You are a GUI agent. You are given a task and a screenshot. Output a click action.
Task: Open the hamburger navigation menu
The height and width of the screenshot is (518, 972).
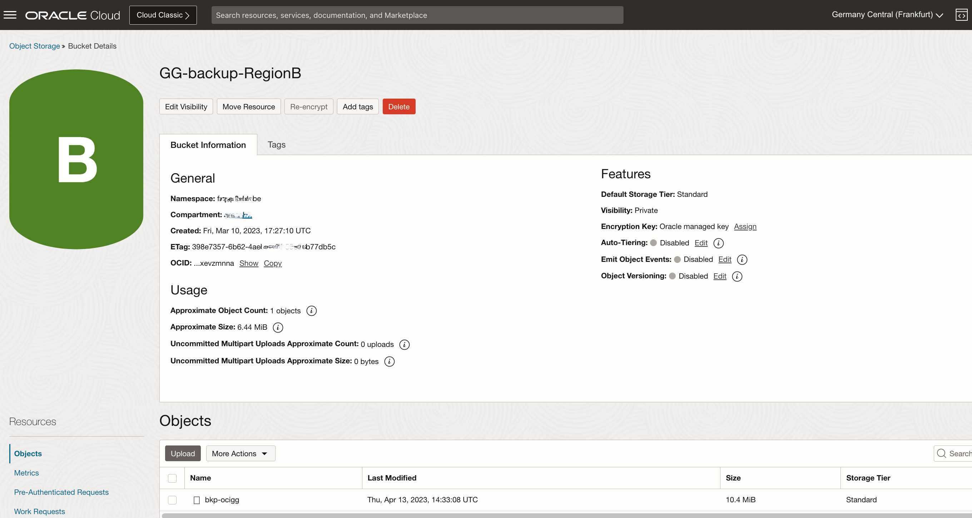(x=10, y=15)
